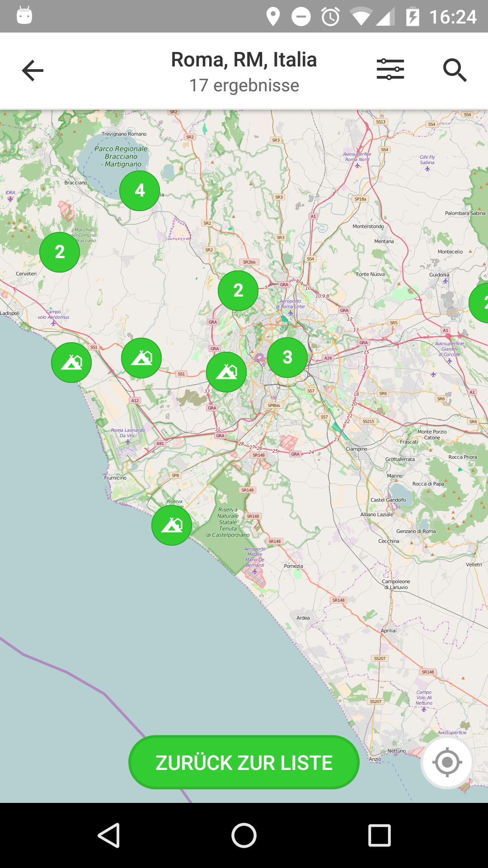This screenshot has width=488, height=868.
Task: Tap Riserva Naturale Castelporziano label
Action: tap(228, 522)
